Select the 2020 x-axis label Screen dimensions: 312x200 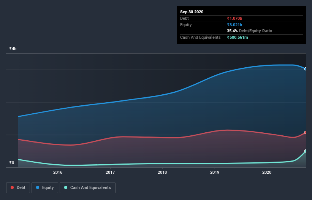coord(267,172)
